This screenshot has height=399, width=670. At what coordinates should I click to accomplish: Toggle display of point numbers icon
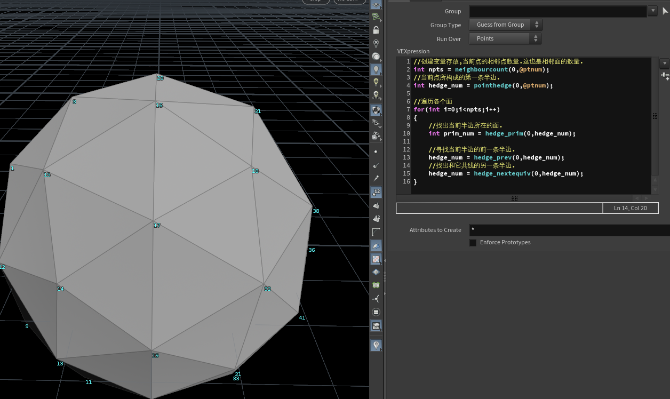(x=376, y=191)
